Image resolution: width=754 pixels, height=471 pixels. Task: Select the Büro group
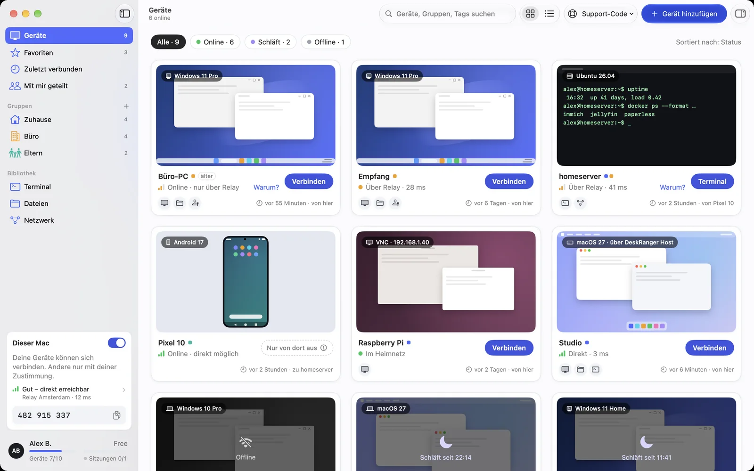(x=69, y=136)
